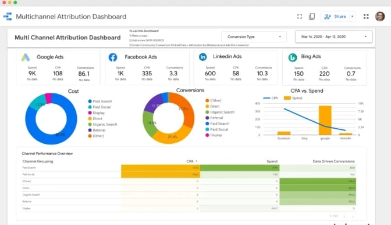The height and width of the screenshot is (225, 391).
Task: Click the google spend bar in chart
Action: coord(325,121)
